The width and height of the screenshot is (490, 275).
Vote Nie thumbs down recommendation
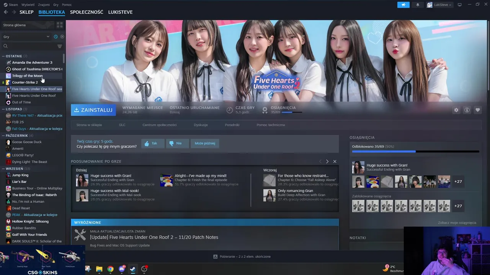(x=177, y=143)
